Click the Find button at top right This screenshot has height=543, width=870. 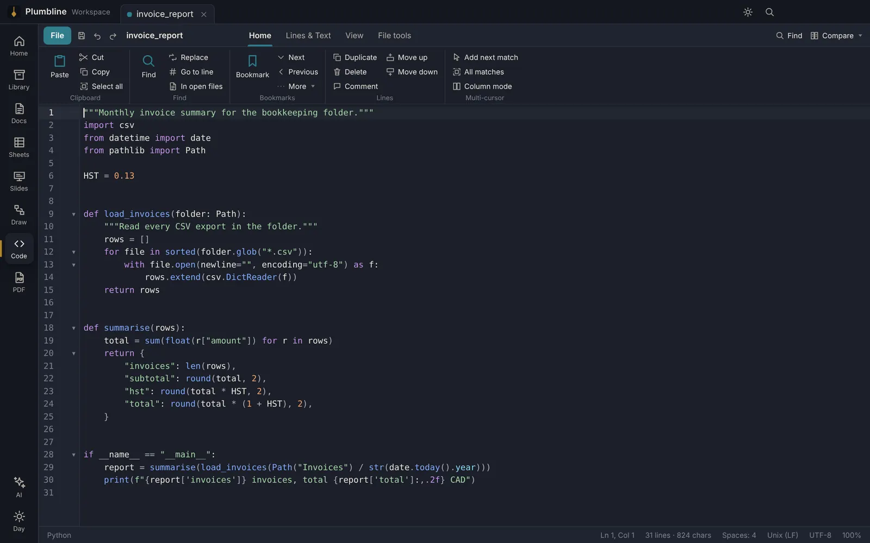coord(789,36)
